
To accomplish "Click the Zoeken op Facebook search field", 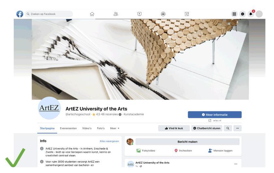I will [49, 14].
